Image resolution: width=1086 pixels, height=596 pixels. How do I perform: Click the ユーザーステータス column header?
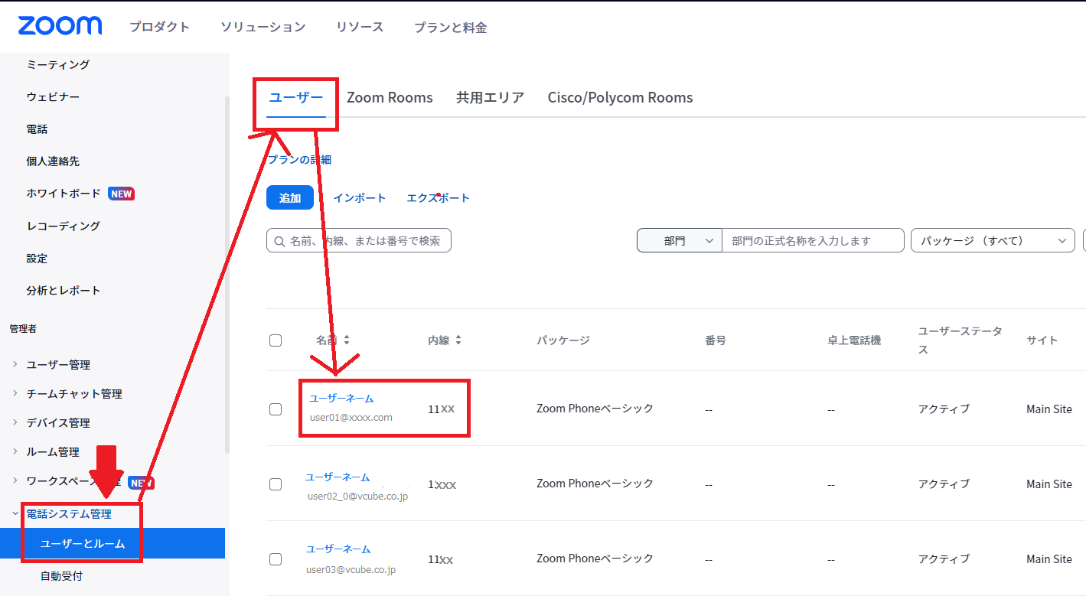[x=960, y=340]
